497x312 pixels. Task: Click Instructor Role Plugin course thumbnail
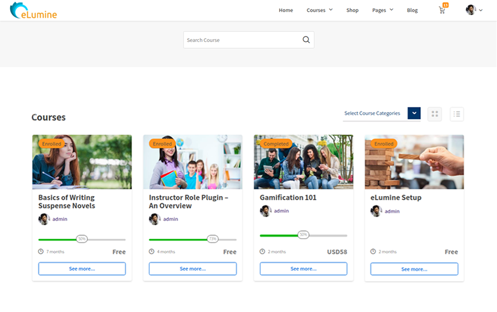(193, 162)
